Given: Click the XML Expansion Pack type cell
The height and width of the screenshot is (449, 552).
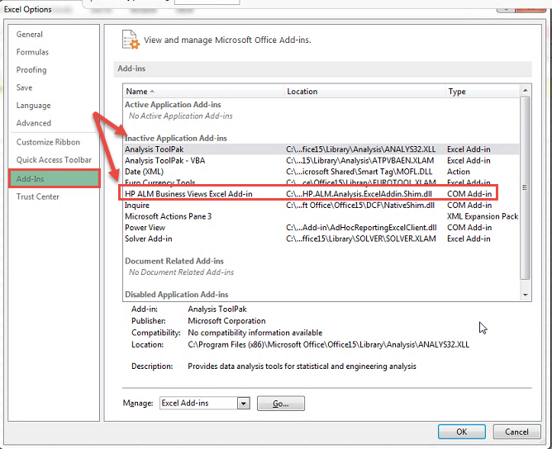Looking at the screenshot, I should click(483, 216).
